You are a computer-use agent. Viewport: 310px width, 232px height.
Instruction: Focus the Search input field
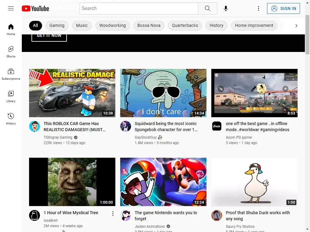pyautogui.click(x=139, y=8)
